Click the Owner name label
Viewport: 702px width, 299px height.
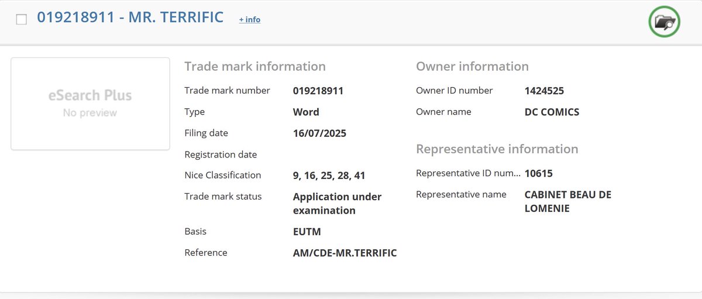click(443, 112)
